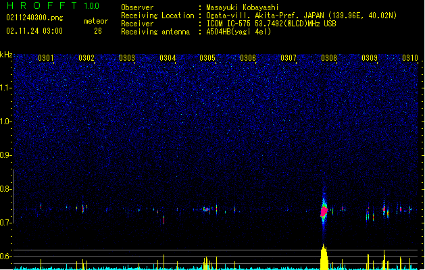Click the 0.6 kHz axis label
The width and height of the screenshot is (425, 270).
6,256
